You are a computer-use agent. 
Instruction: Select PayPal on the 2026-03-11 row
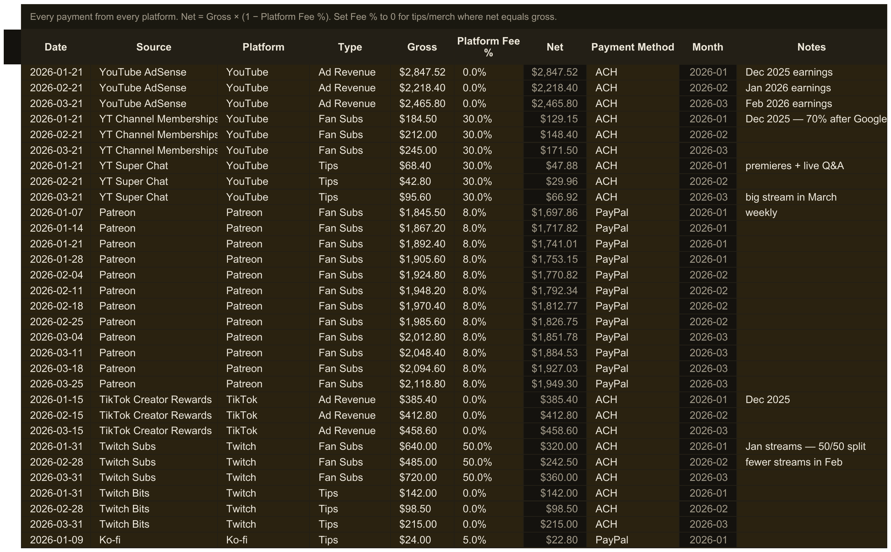coord(633,353)
